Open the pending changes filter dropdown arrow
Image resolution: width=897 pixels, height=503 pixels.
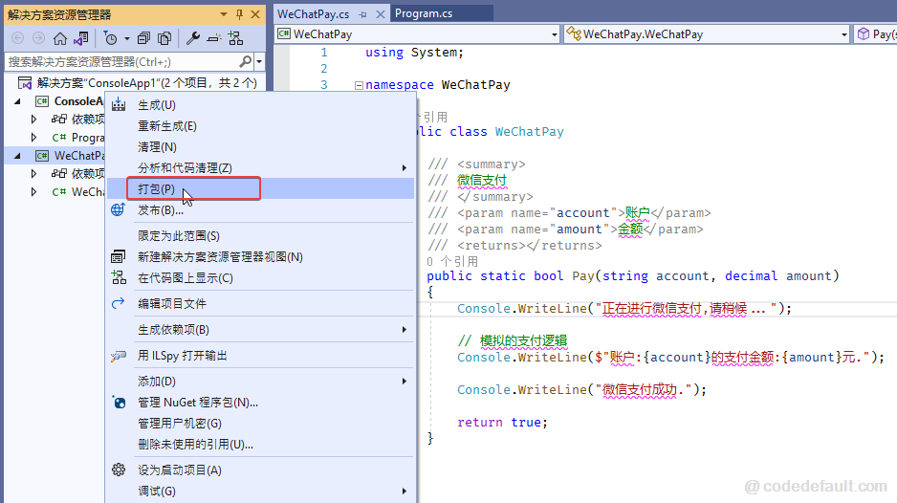(127, 39)
